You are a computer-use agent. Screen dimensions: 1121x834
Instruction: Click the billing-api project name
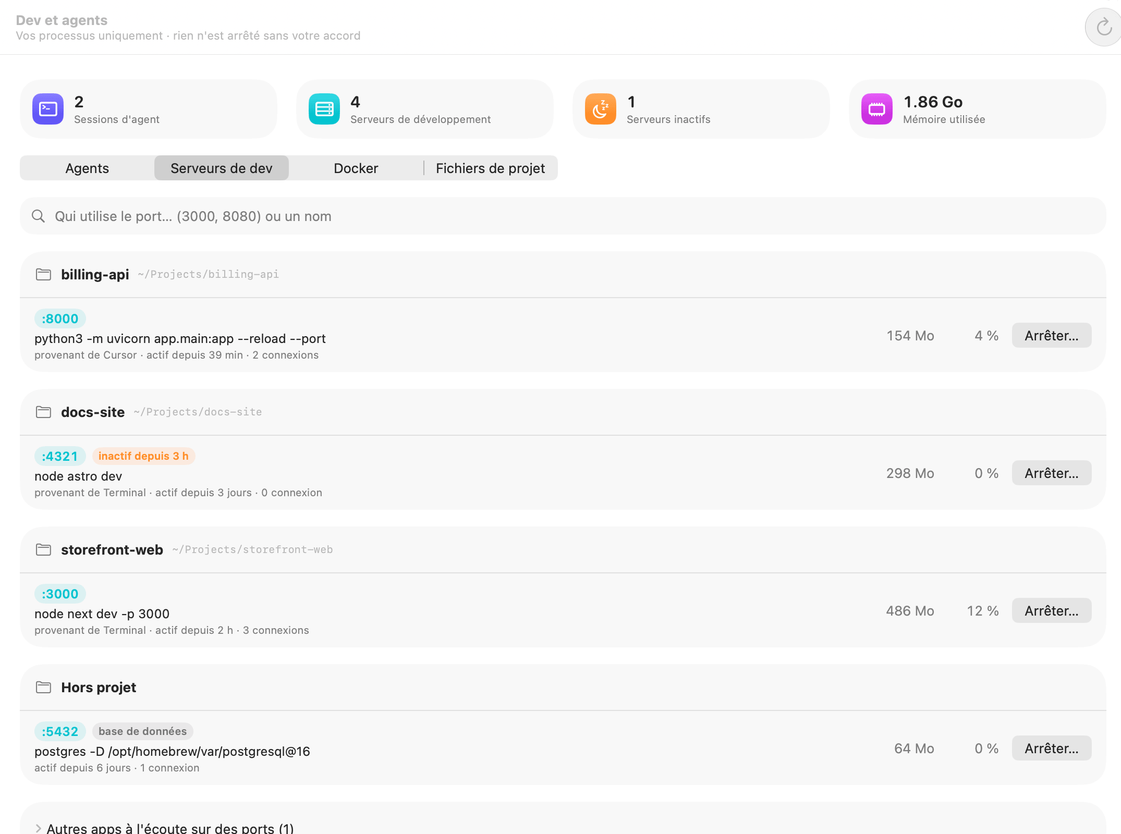pyautogui.click(x=95, y=274)
